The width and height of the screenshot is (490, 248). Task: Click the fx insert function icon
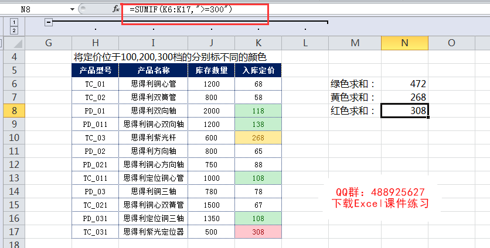point(115,9)
